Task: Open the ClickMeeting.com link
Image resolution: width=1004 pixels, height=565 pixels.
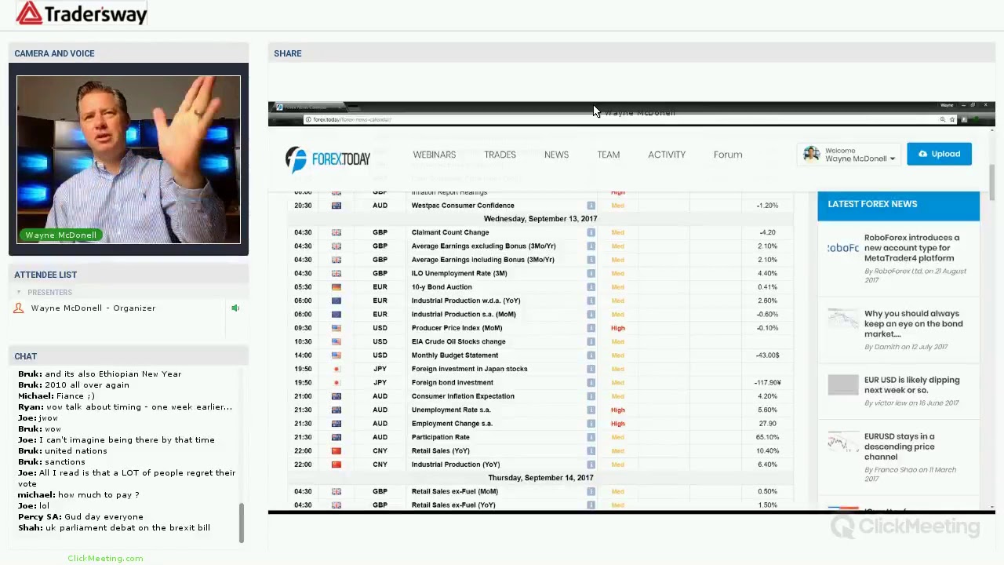Action: (105, 558)
